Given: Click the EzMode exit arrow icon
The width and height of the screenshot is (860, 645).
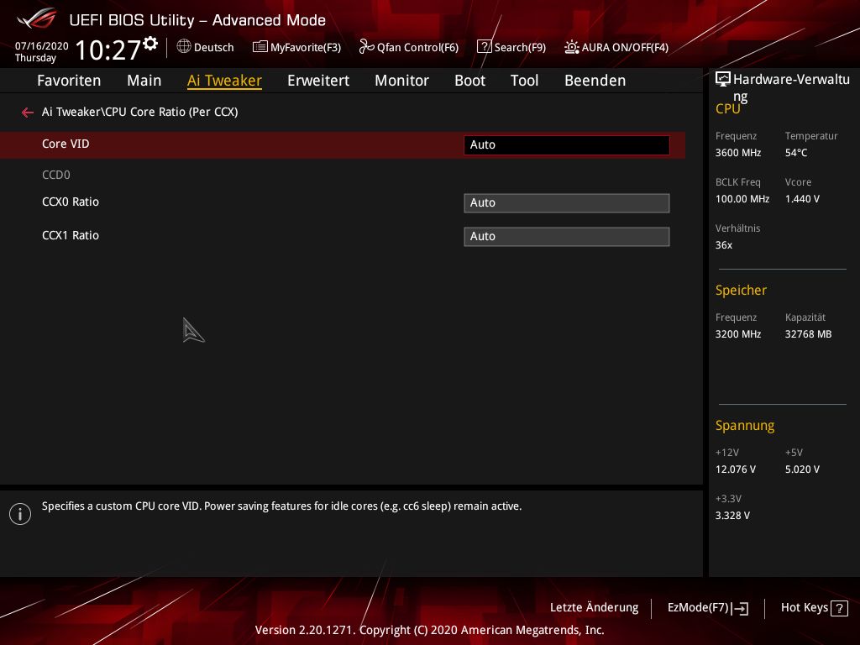Looking at the screenshot, I should [x=740, y=608].
